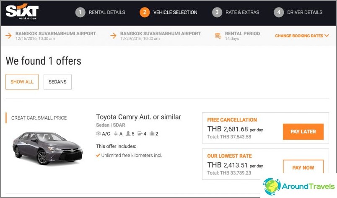Select the Vehicle Selection step
The width and height of the screenshot is (337, 198).
click(168, 12)
